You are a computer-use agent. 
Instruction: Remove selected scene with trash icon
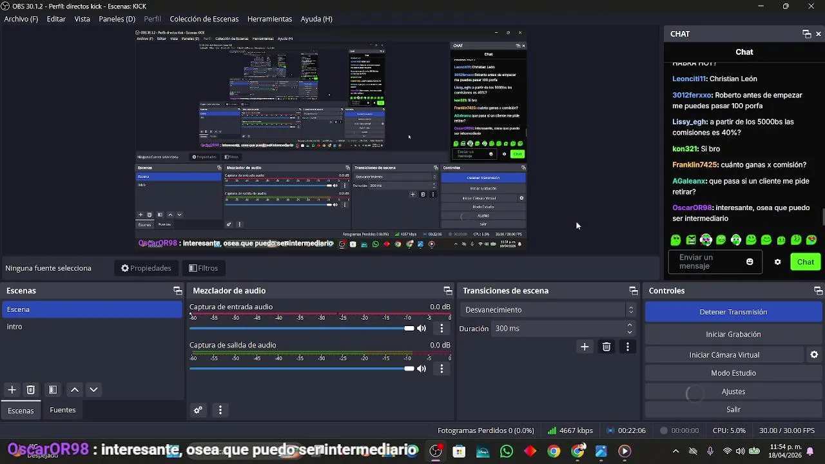click(x=30, y=390)
